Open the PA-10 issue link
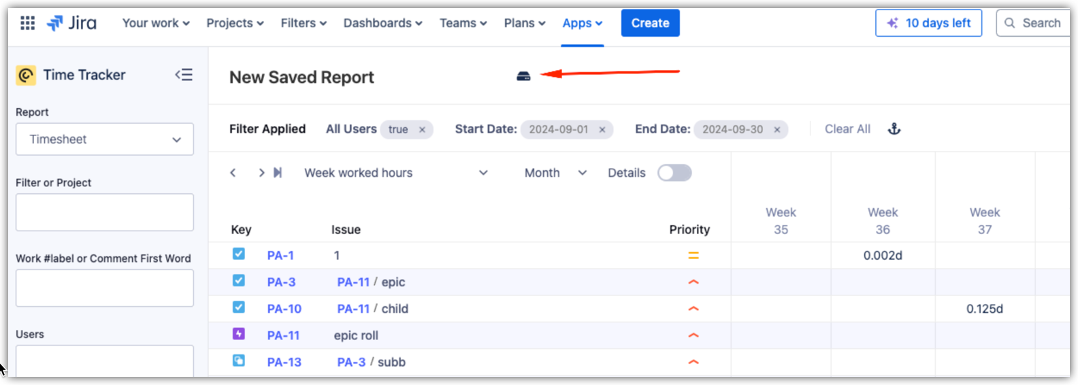 pyautogui.click(x=284, y=309)
